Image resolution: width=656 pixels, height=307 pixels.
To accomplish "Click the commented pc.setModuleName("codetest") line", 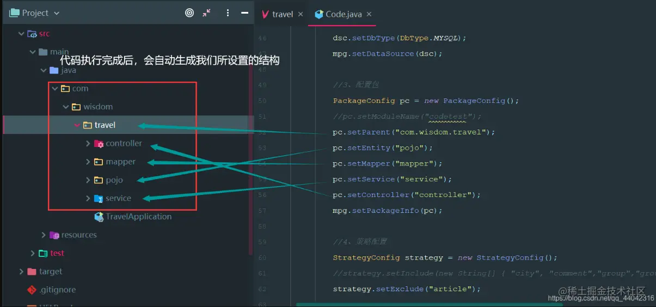I will point(407,116).
